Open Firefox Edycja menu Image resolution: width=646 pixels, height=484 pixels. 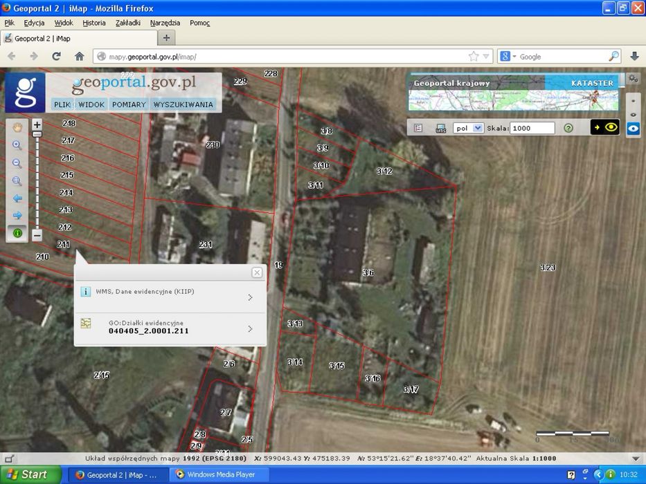point(34,23)
